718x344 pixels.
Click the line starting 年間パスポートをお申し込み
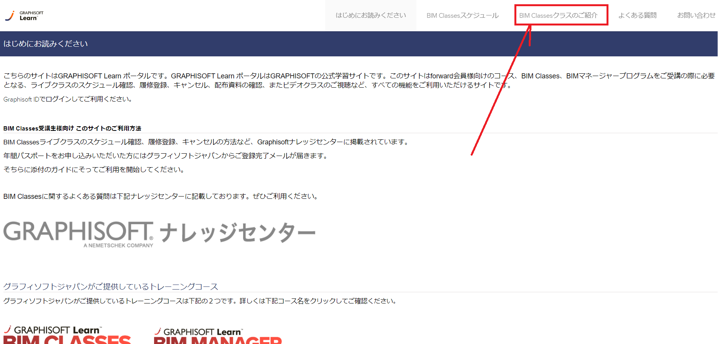[166, 156]
